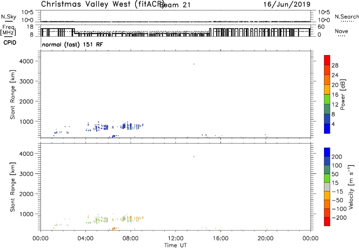The height and width of the screenshot is (248, 359).
Task: Pick the red Velocity swatch below -200
Action: [x=327, y=222]
